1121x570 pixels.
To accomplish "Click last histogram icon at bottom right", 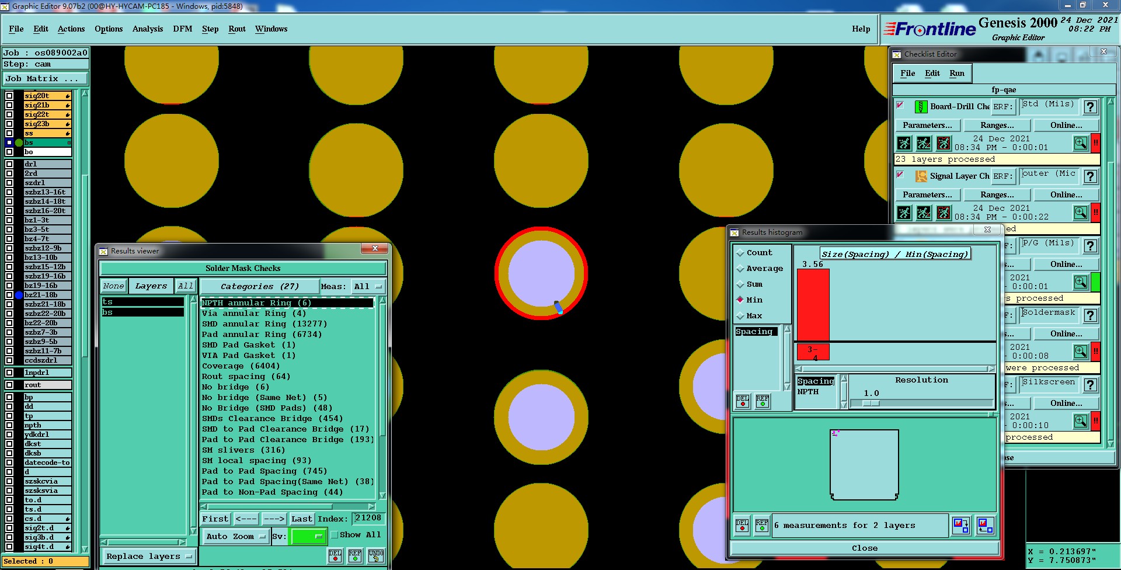I will (x=986, y=526).
